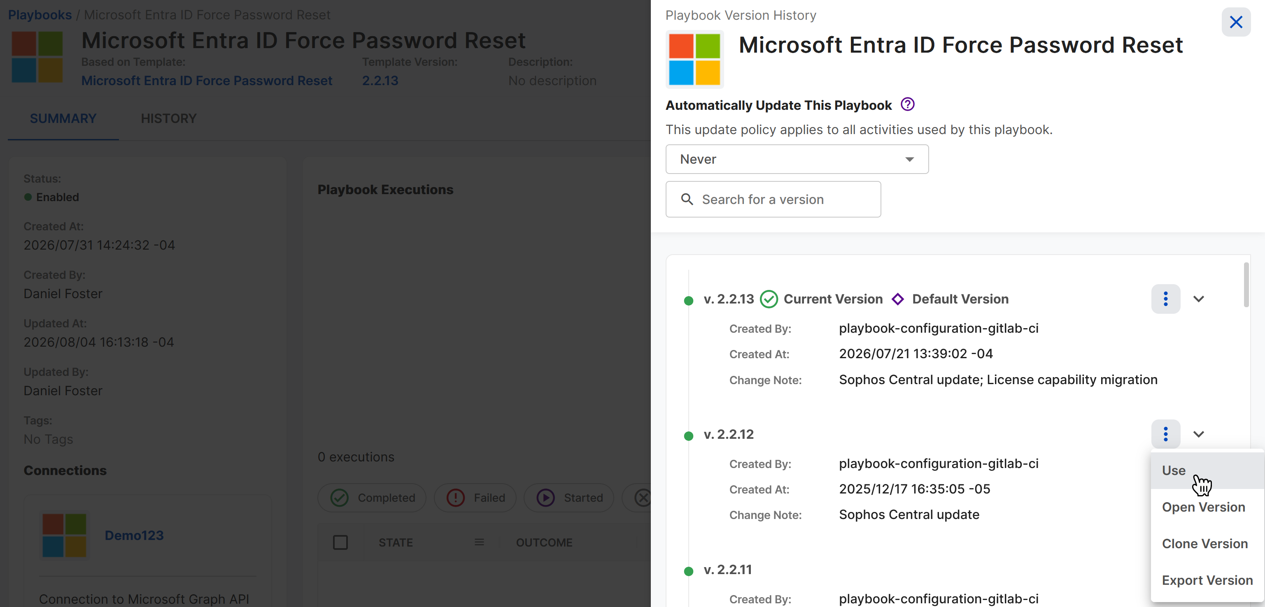This screenshot has height=607, width=1265.
Task: Open the Microsoft Entra ID Force Password Reset template link
Action: point(207,81)
